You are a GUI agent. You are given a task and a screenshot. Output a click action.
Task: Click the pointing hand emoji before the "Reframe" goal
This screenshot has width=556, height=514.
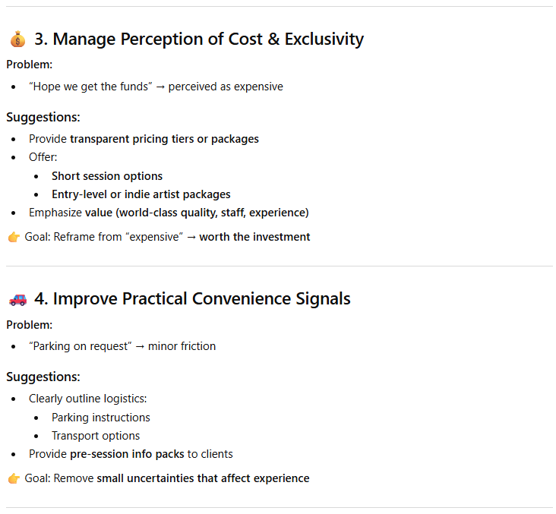14,237
